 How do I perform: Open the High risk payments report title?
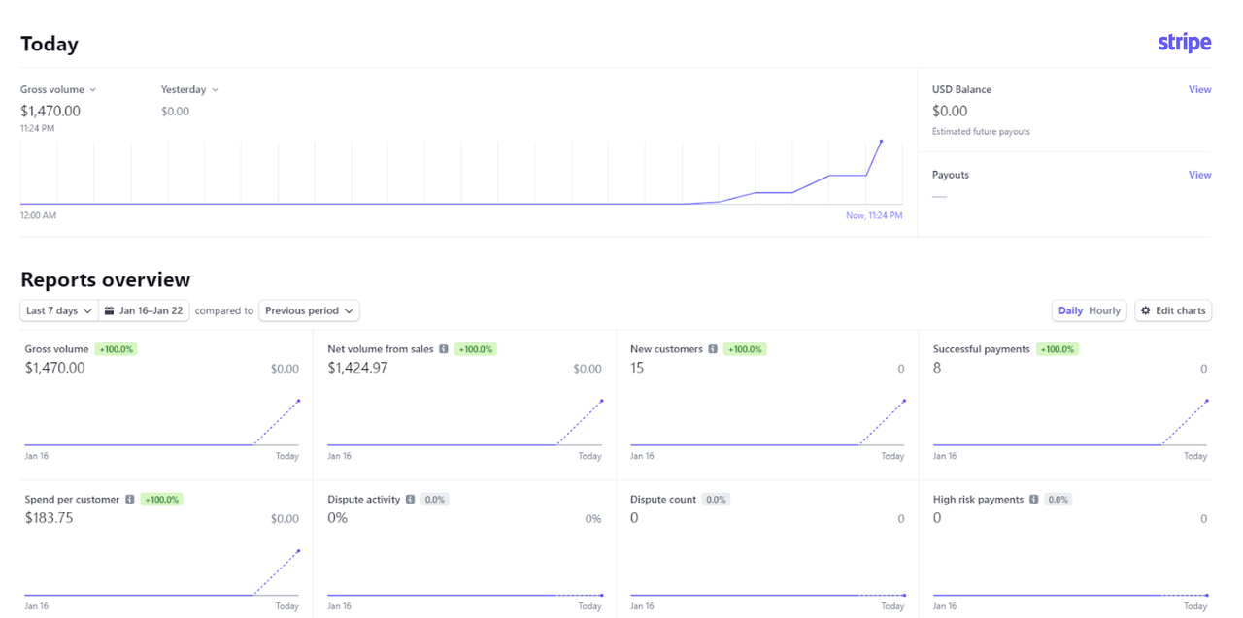(978, 500)
